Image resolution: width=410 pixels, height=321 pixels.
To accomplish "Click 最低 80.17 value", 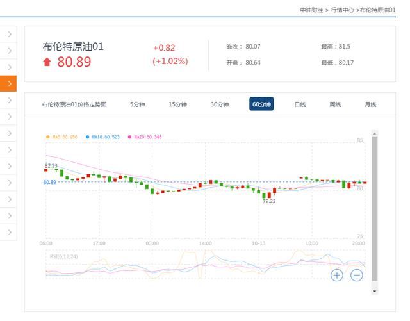I will click(346, 63).
